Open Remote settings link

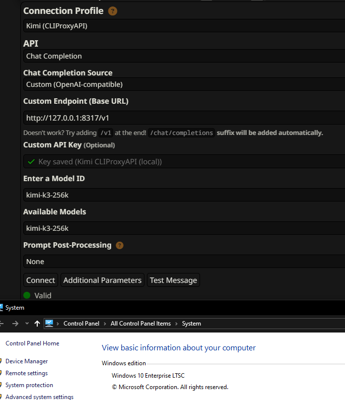coord(26,373)
